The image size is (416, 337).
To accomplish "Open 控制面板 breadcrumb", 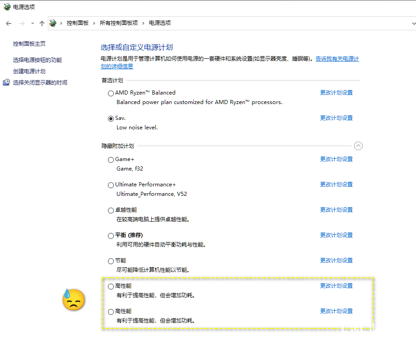I will (x=78, y=23).
